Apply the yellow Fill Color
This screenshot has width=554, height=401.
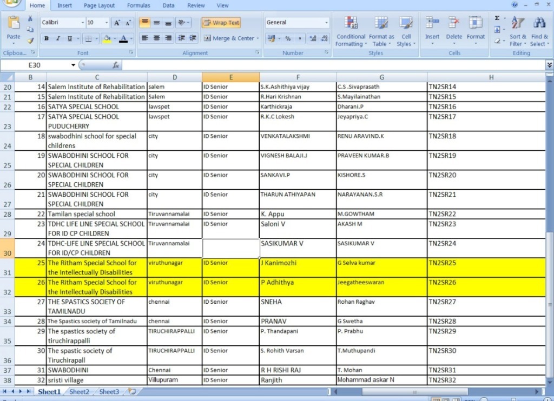[107, 38]
